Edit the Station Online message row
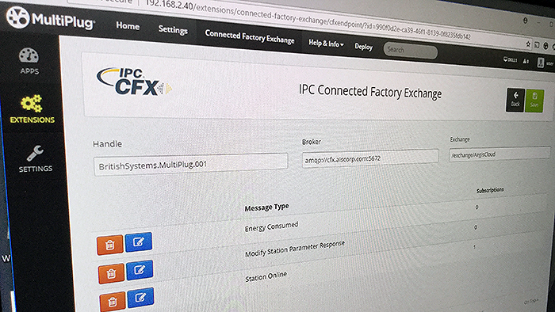The image size is (555, 312). click(x=140, y=298)
